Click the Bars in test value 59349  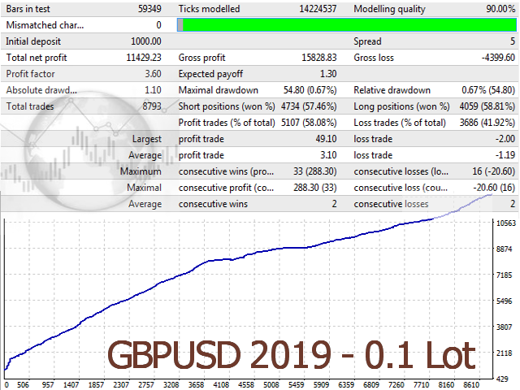tap(149, 9)
